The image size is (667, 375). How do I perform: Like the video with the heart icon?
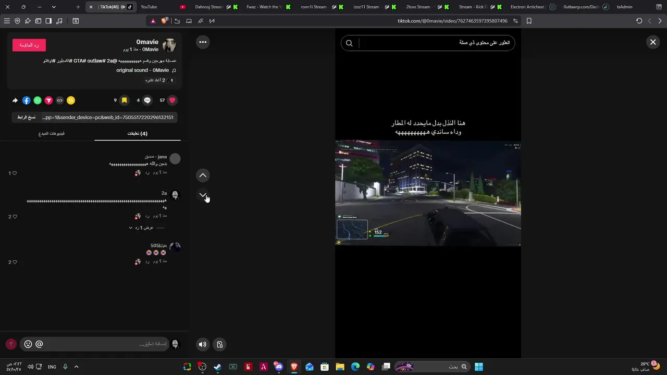click(x=172, y=101)
